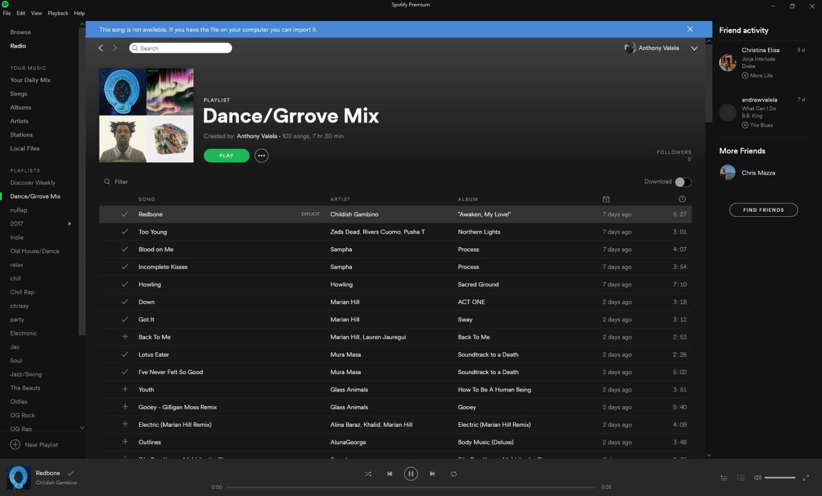The image size is (822, 496).
Task: Open the Help menu
Action: tap(79, 13)
